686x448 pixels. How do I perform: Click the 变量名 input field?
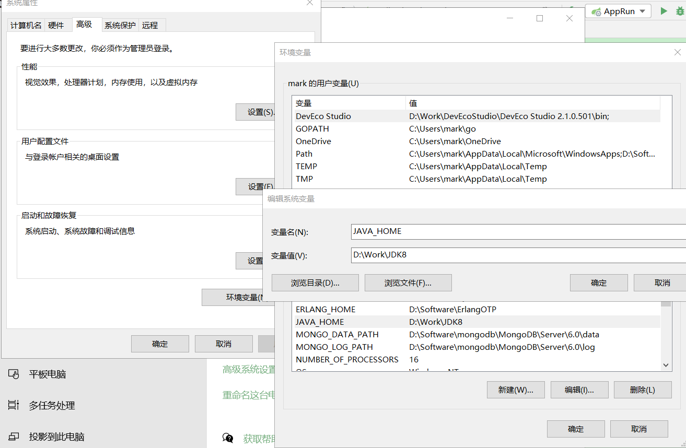point(518,231)
